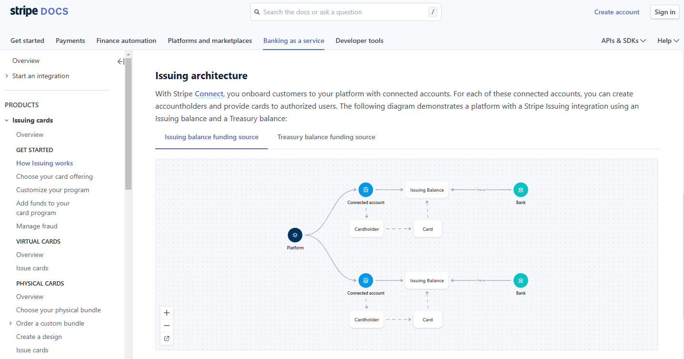Open the Create a design page
This screenshot has height=359, width=684.
39,337
